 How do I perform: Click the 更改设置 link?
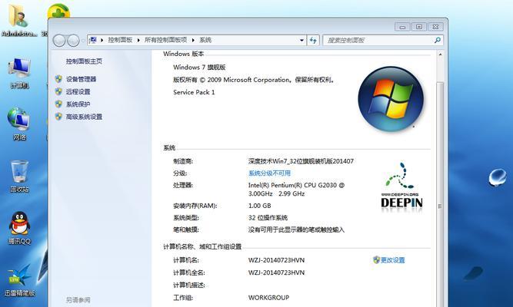(392, 260)
